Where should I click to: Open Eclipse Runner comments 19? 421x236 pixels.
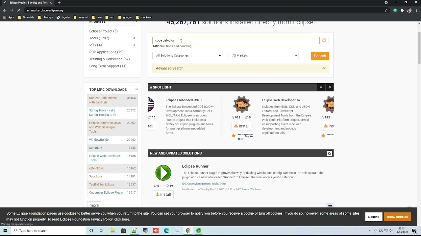[x=169, y=186]
